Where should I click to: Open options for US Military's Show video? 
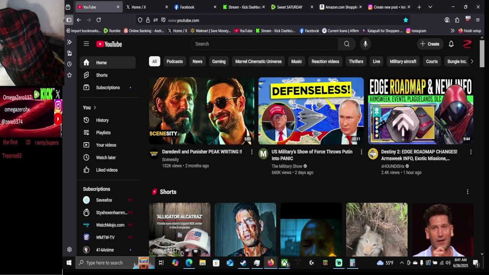click(x=361, y=152)
